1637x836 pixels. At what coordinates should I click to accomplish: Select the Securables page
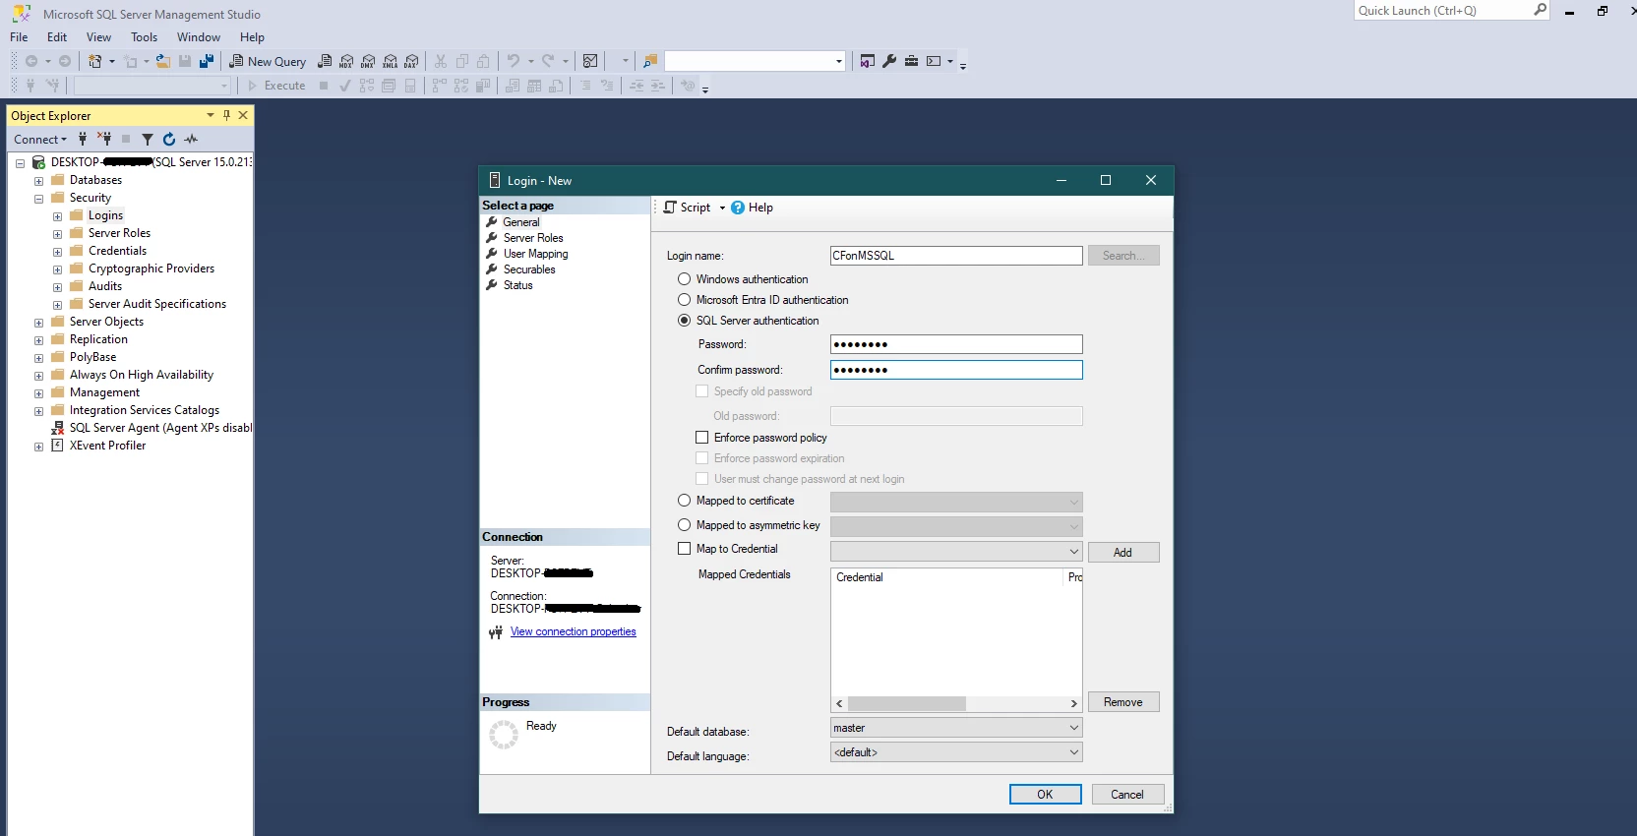coord(529,269)
